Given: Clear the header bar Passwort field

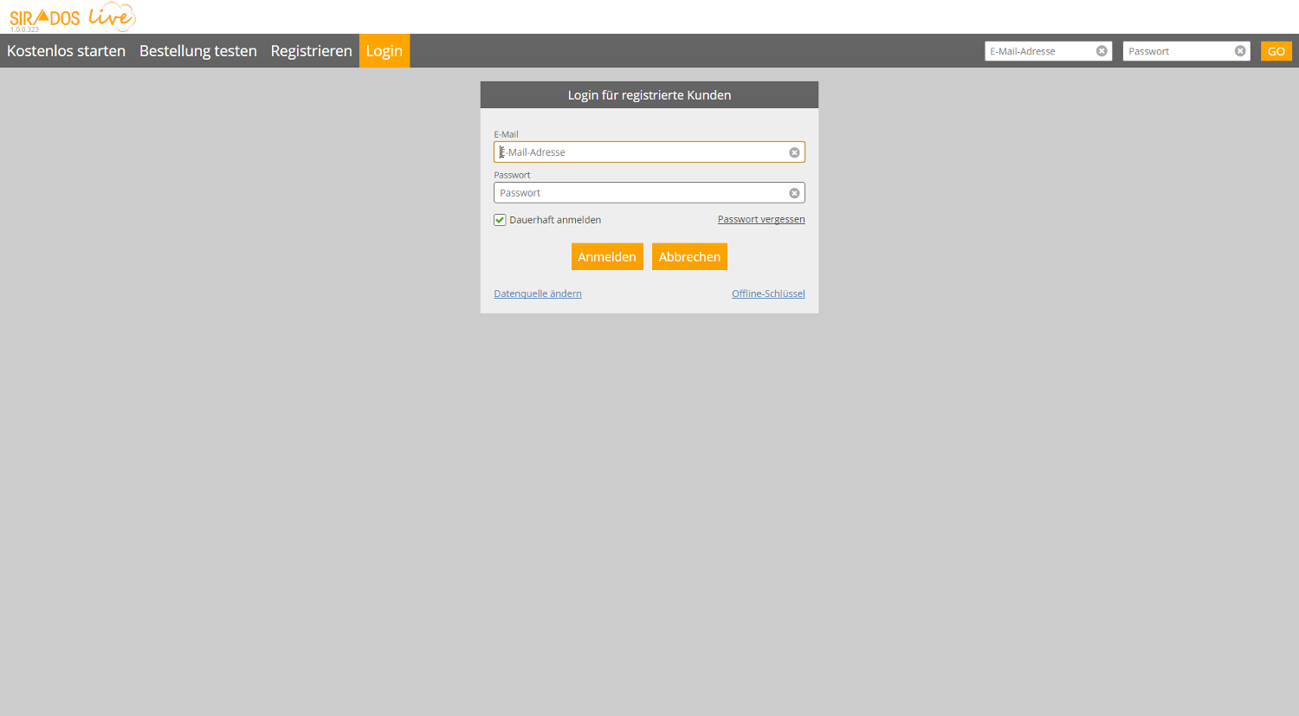Looking at the screenshot, I should point(1240,51).
